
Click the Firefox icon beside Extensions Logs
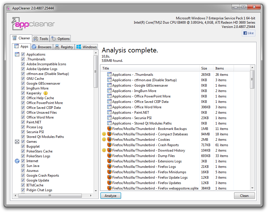pos(109,161)
